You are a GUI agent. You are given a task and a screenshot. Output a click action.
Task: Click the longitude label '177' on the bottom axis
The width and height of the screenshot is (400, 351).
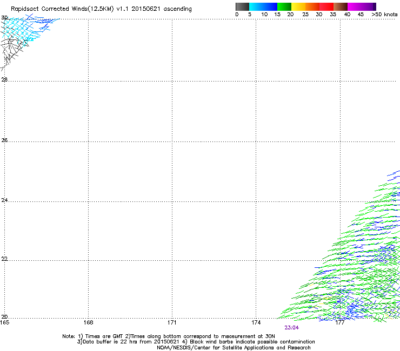pyautogui.click(x=340, y=322)
